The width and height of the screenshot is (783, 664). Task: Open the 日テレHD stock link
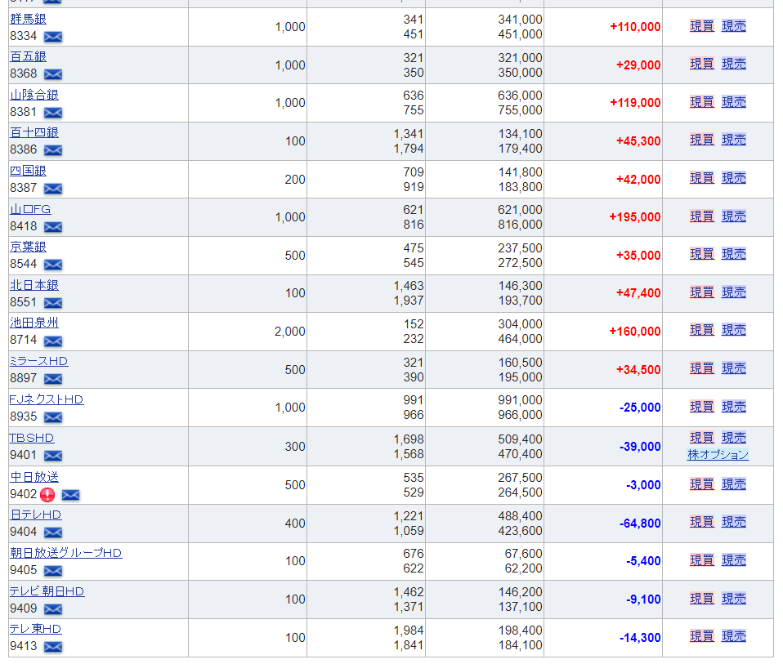coord(35,515)
